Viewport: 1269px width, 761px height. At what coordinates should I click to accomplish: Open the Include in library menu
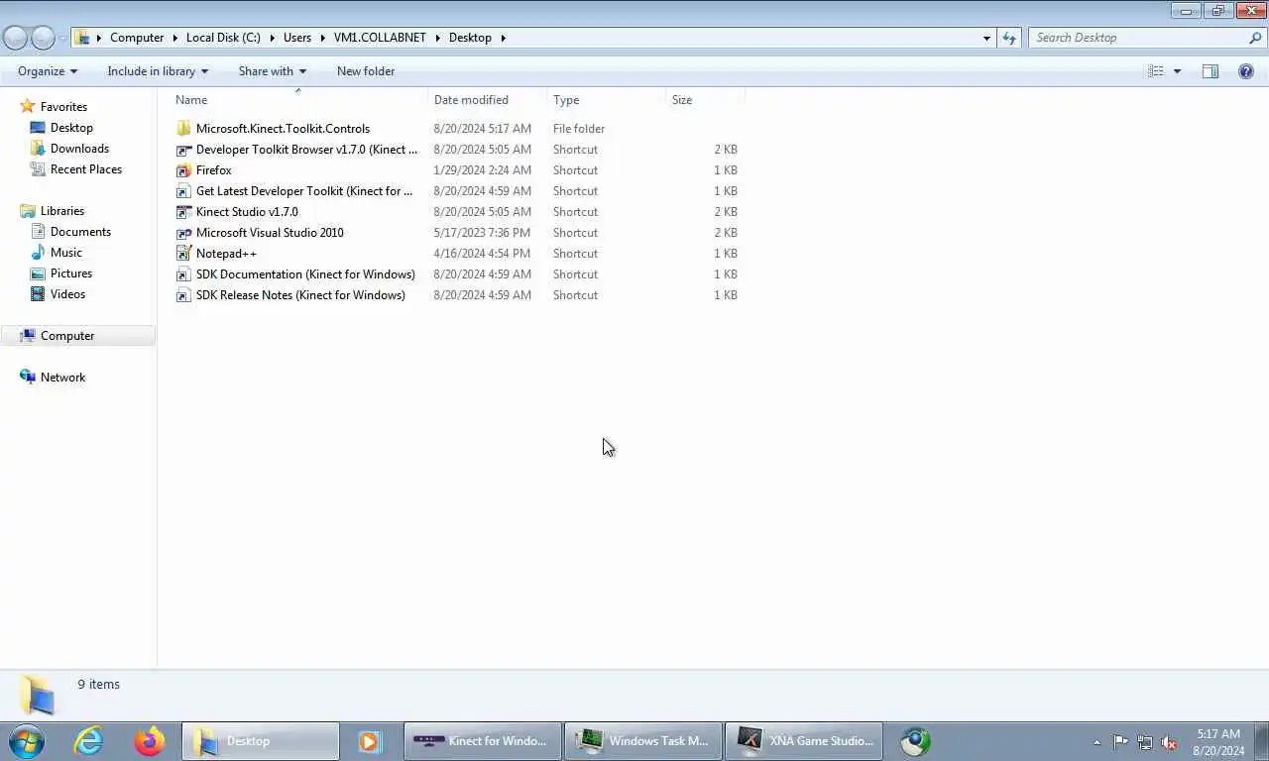point(158,71)
